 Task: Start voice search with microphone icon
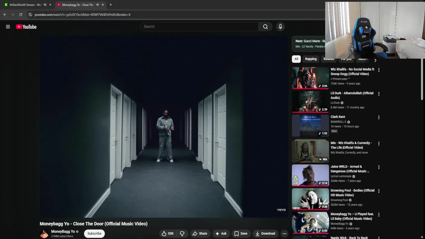(x=280, y=27)
